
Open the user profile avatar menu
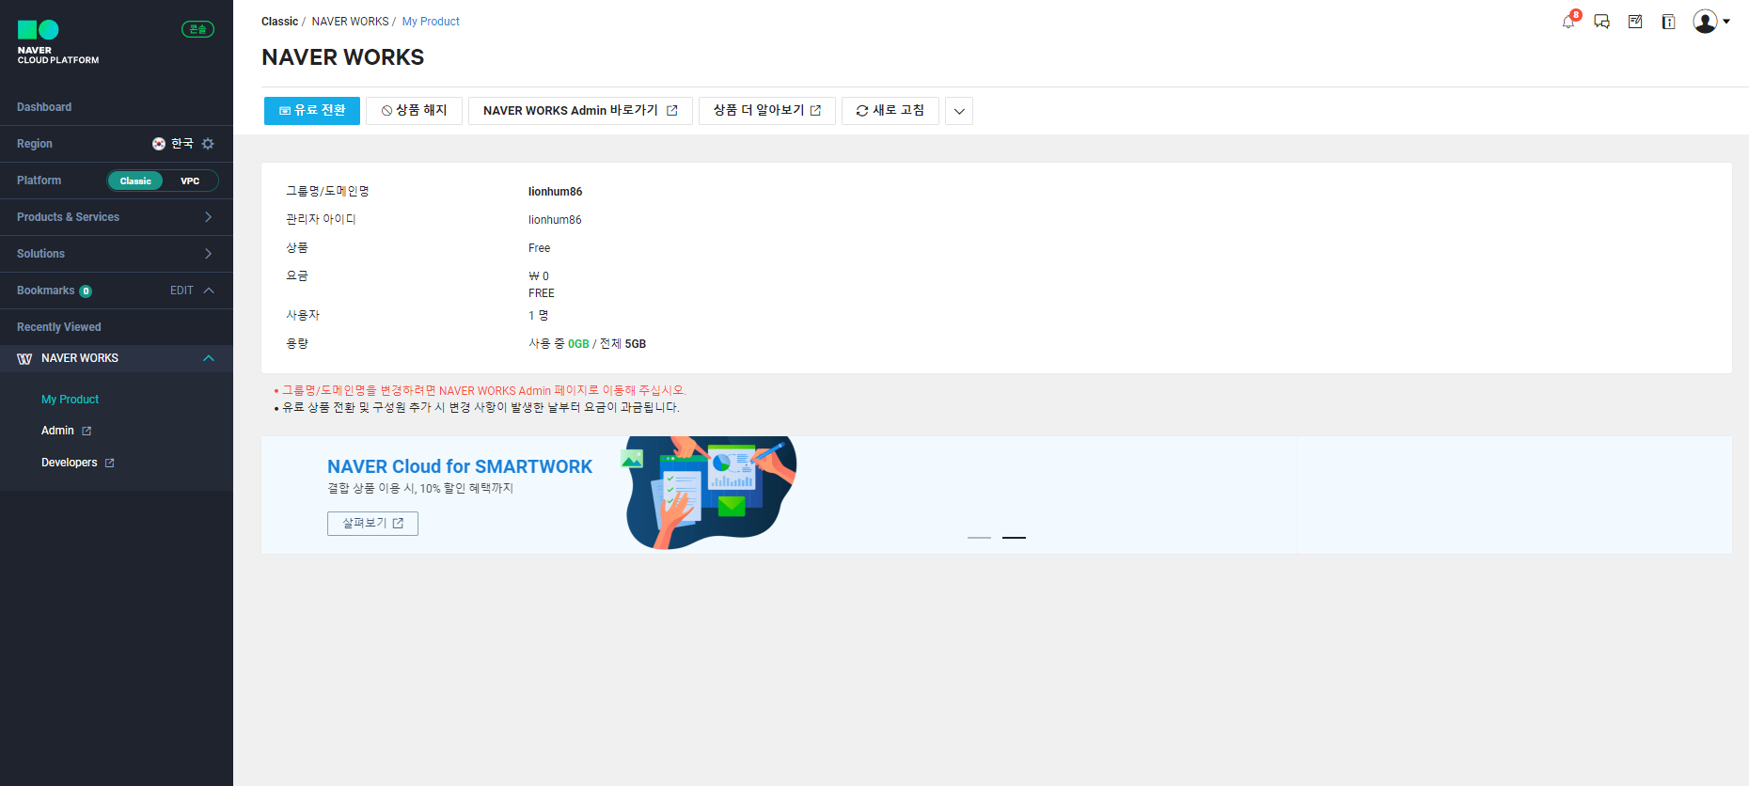[x=1710, y=22]
